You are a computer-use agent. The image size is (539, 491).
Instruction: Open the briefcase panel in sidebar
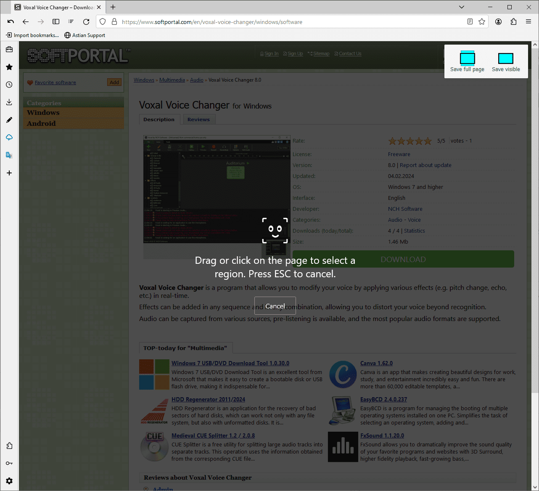(x=9, y=49)
